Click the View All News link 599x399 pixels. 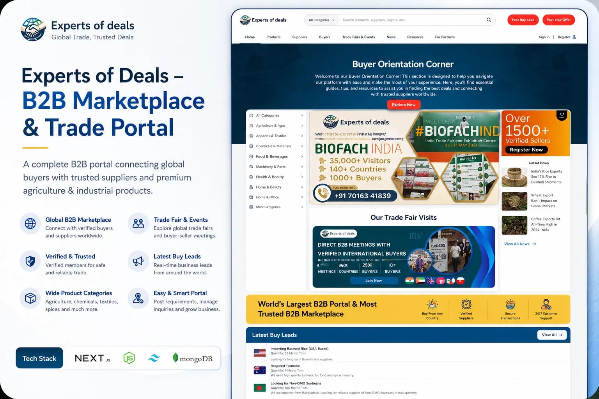click(x=520, y=244)
